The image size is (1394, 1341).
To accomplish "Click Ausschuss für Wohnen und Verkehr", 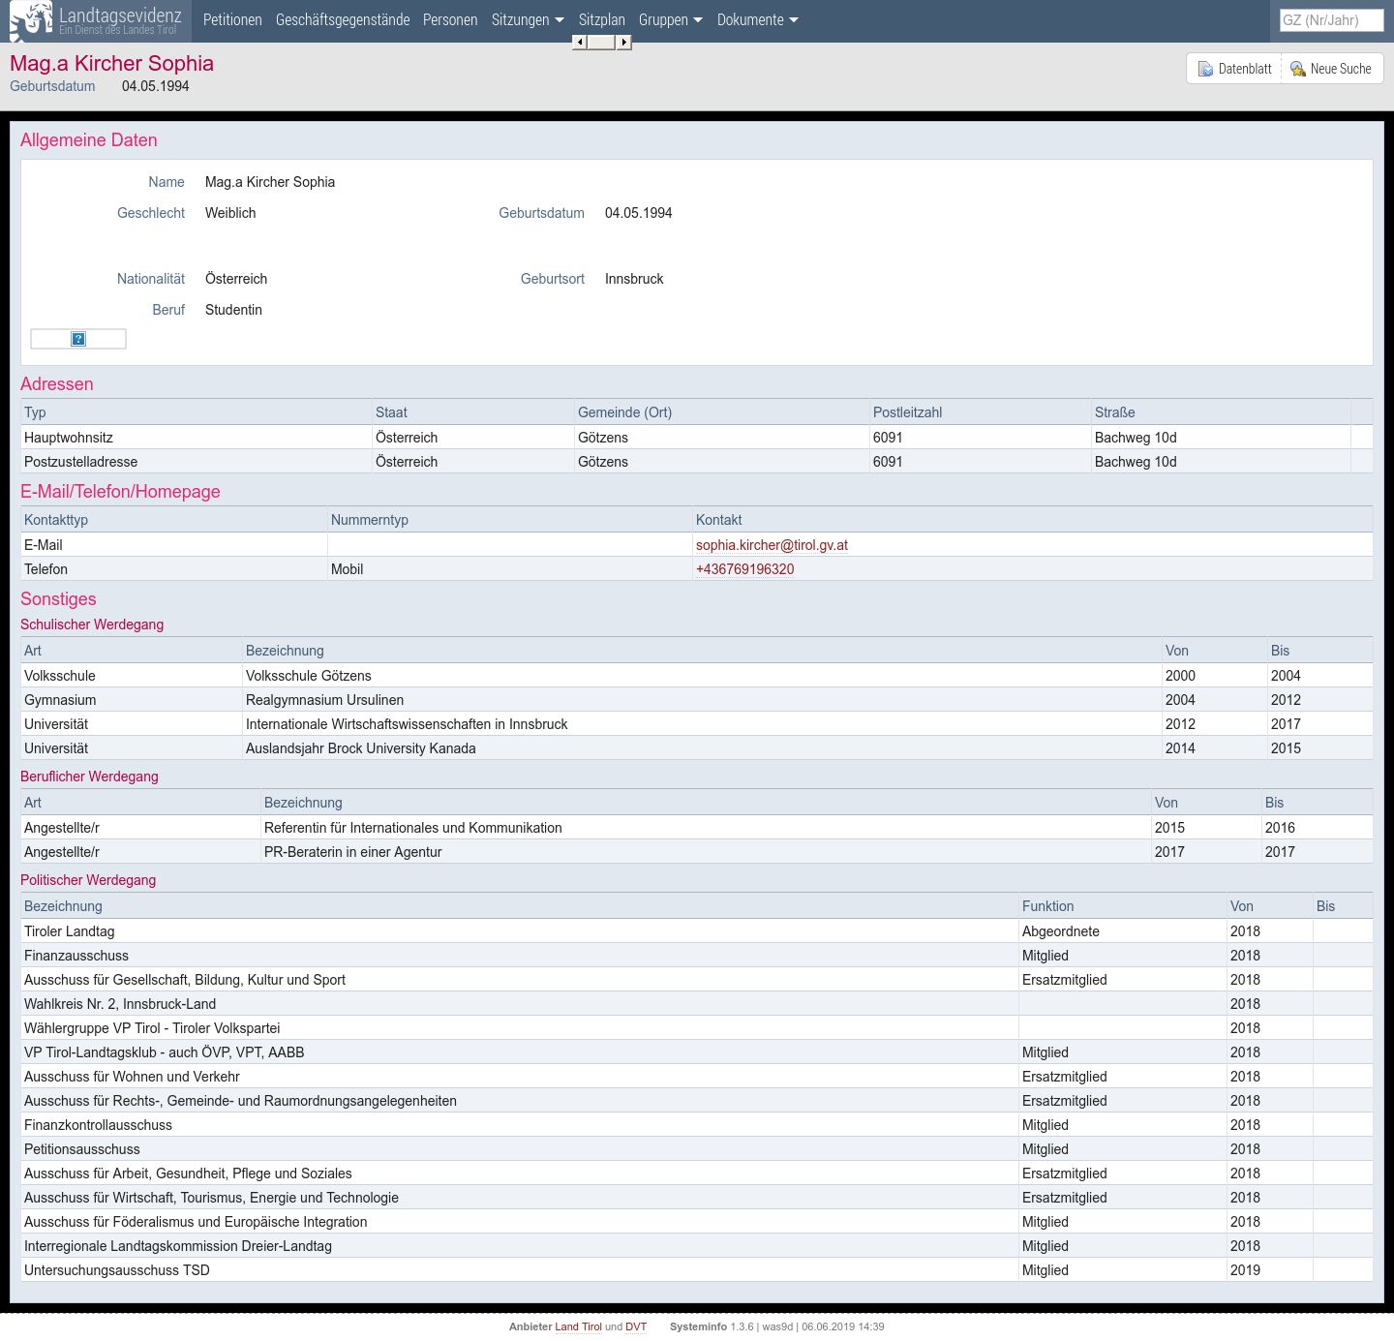I will (x=696, y=1077).
